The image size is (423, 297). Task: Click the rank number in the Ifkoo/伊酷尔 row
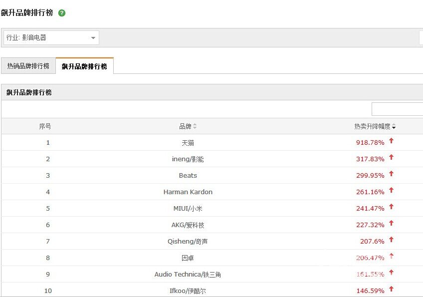click(x=48, y=291)
